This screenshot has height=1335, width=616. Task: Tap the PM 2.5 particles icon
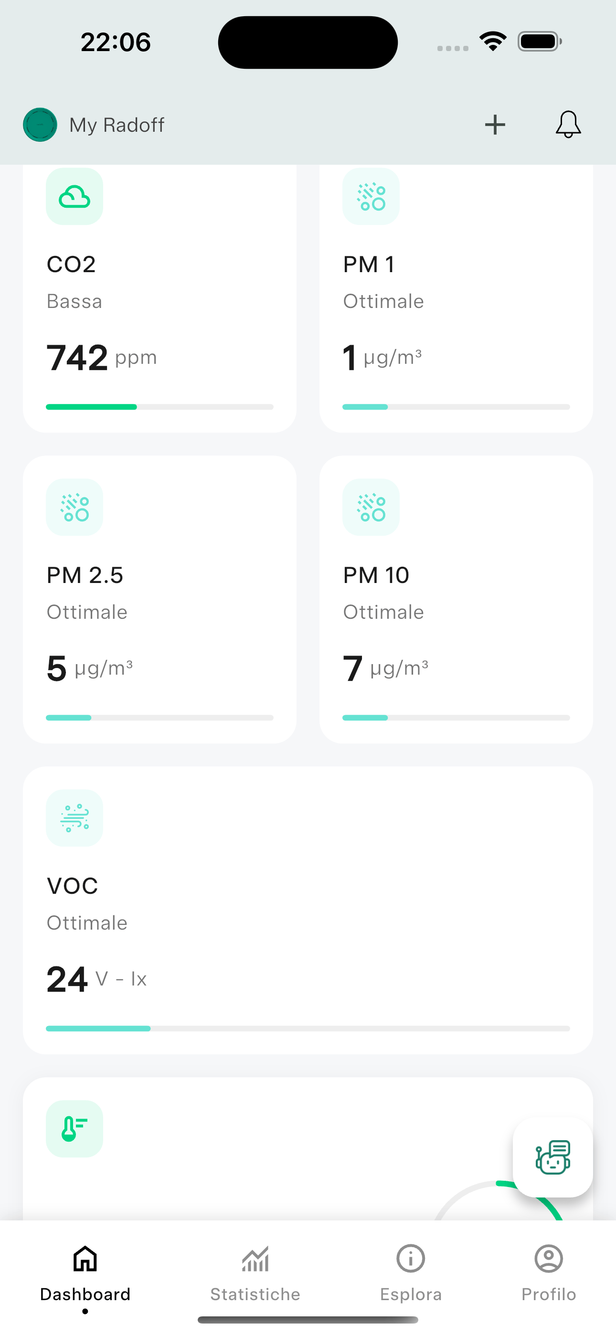74,508
